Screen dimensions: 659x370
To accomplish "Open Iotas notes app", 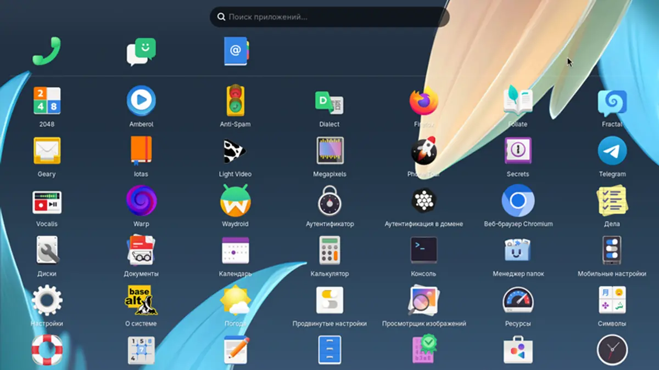I will tap(141, 151).
